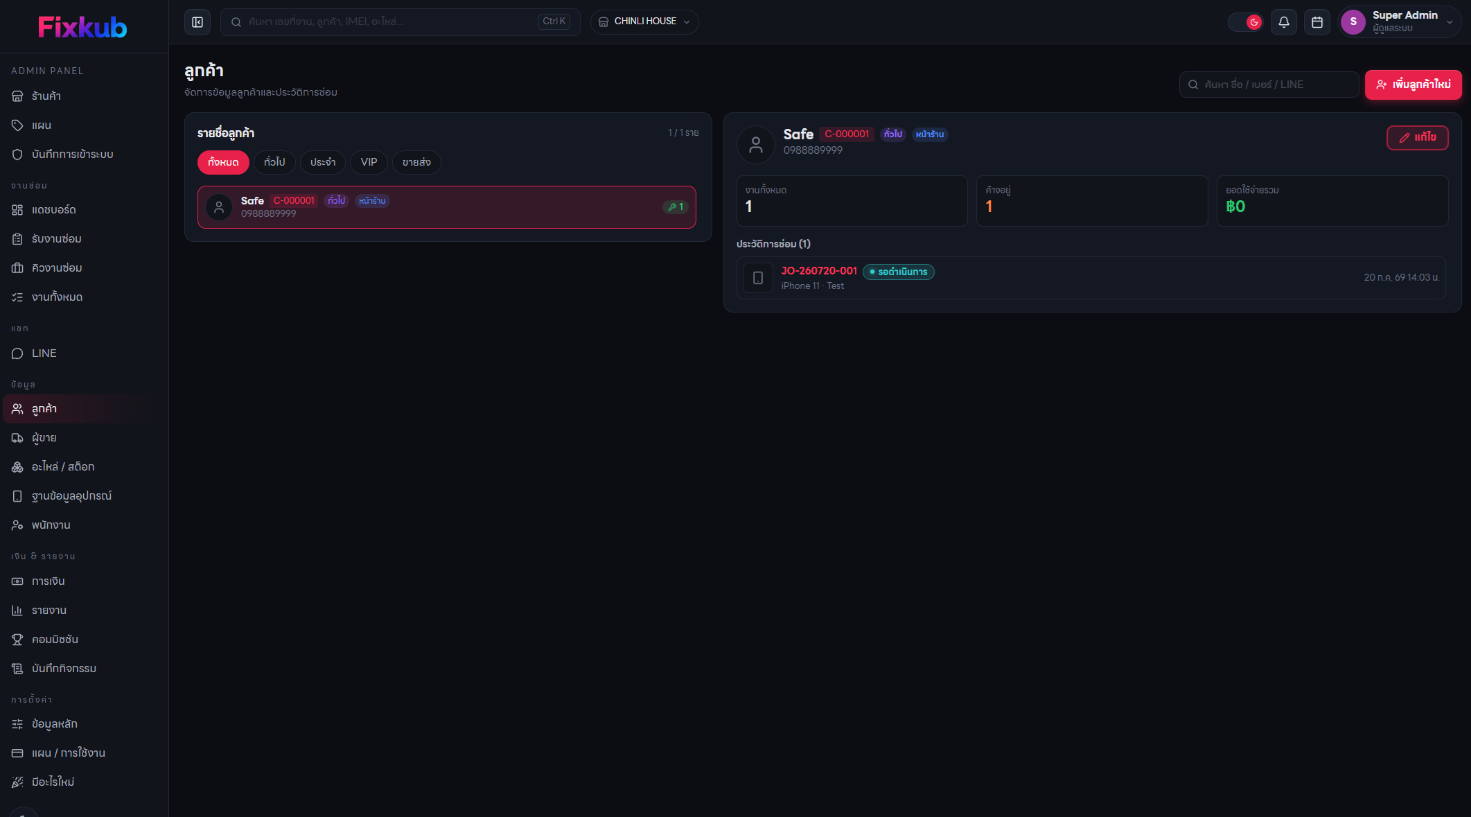Expand the CHINLI HOUSE shop dropdown
Image resolution: width=1471 pixels, height=817 pixels.
point(644,22)
